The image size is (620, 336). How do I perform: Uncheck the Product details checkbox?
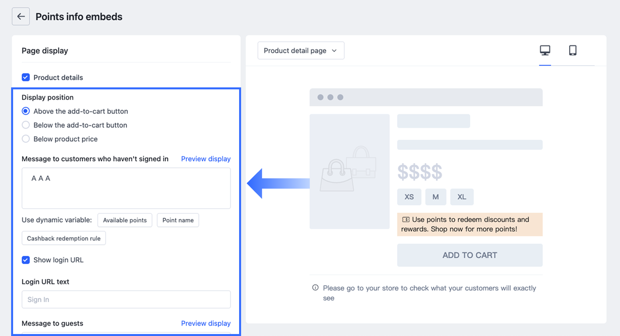coord(26,77)
